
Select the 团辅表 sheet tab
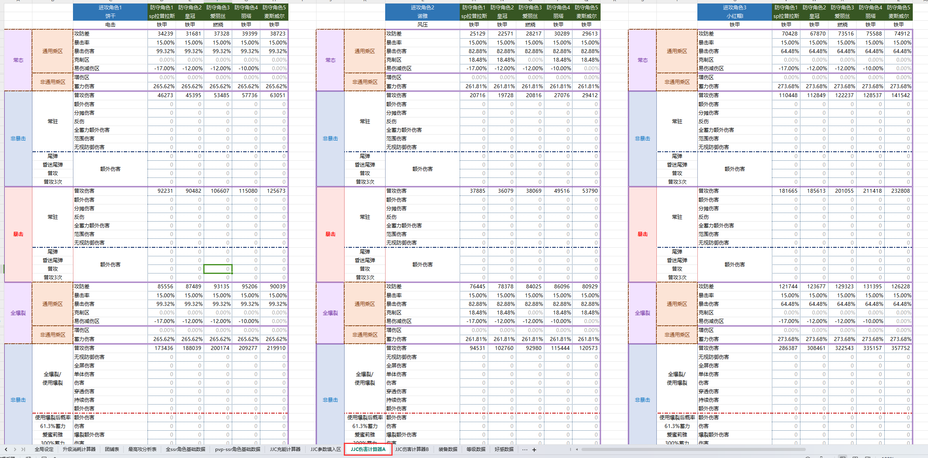(112, 449)
